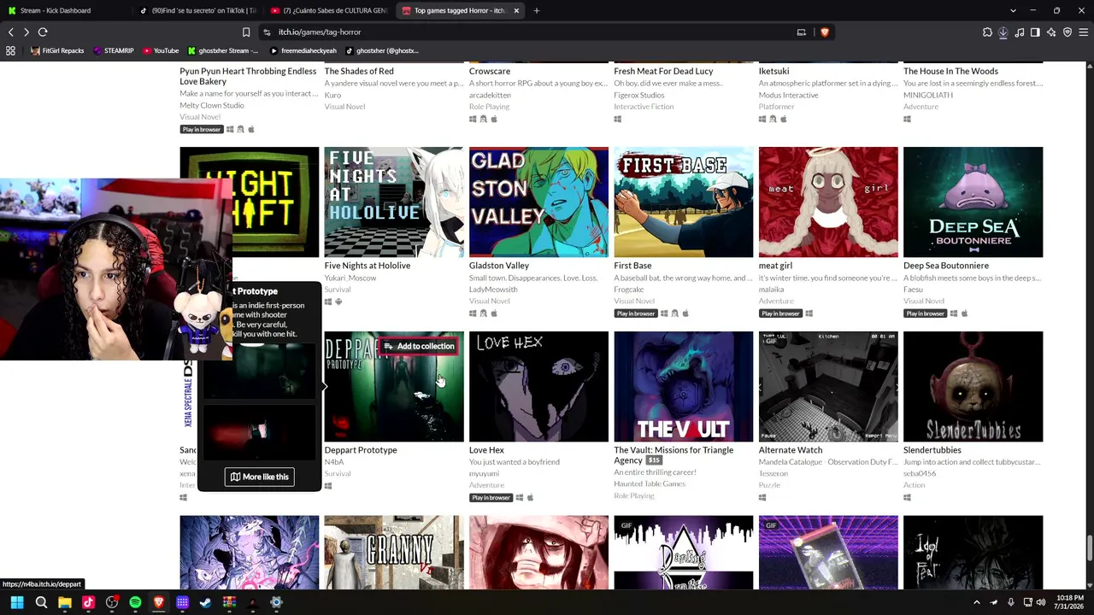Open the Leo AI sparkle icon

(1051, 32)
